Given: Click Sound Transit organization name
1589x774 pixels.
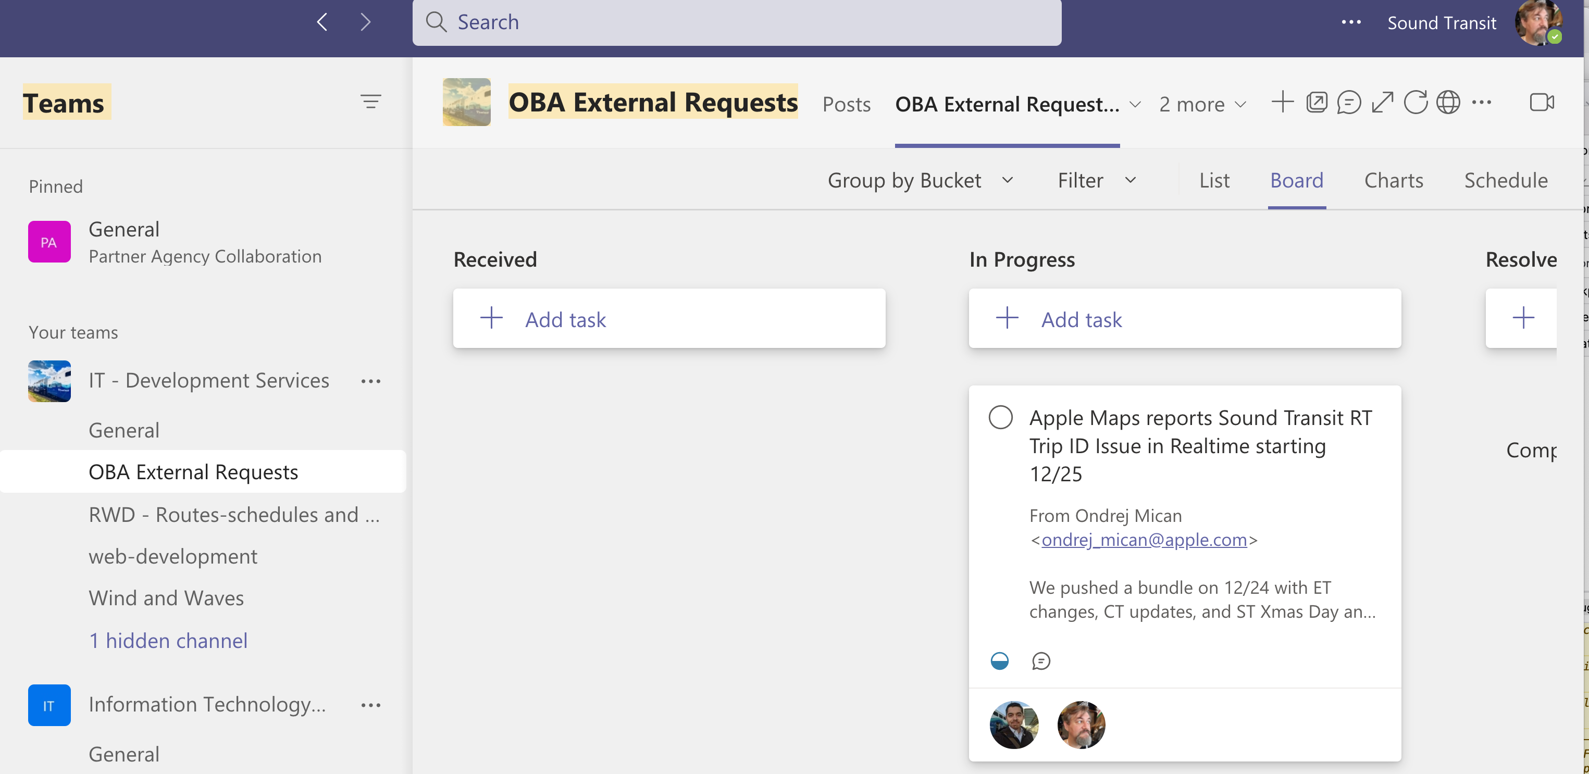Looking at the screenshot, I should (x=1442, y=23).
